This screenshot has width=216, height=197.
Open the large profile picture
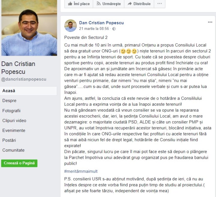(x=29, y=28)
